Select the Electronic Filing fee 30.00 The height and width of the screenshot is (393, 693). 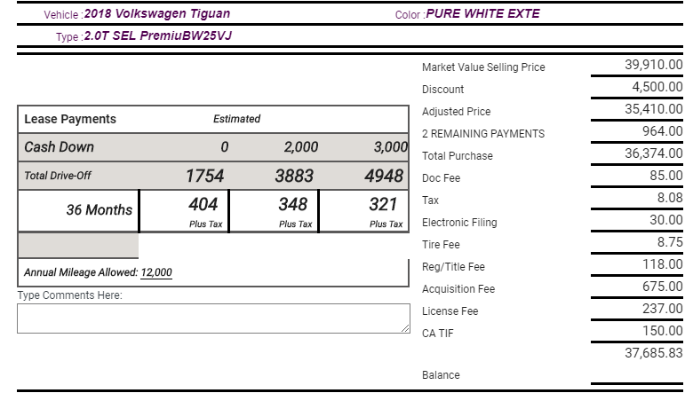click(637, 221)
